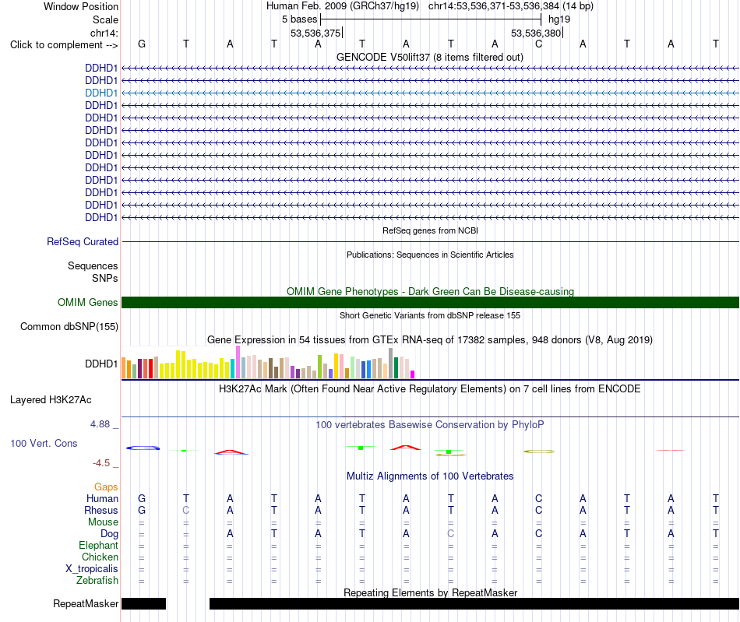
Task: Click the C base in the top sequence row
Action: (538, 44)
